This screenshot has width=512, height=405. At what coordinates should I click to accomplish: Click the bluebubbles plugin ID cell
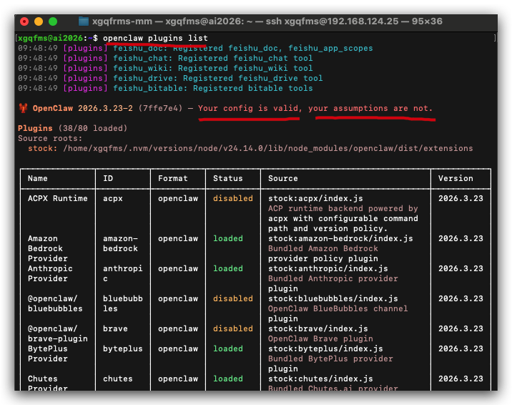coord(123,303)
